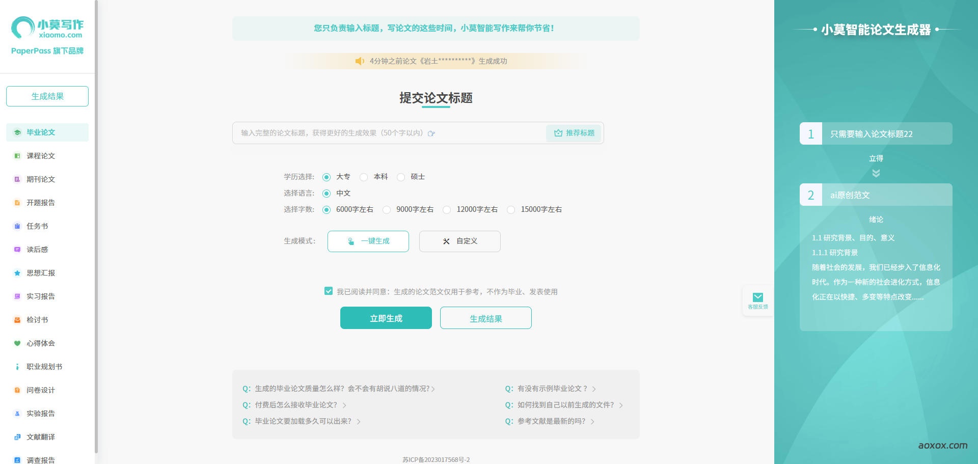
Task: Select the 本科 education radio button
Action: (x=364, y=177)
